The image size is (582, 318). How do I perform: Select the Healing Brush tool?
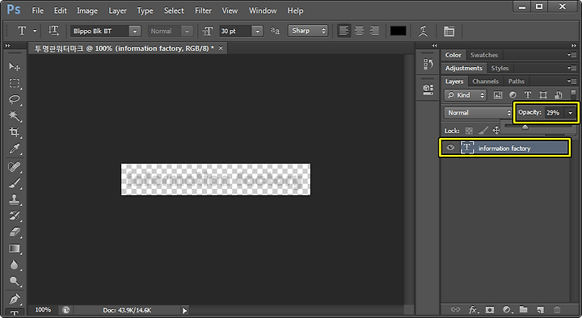(x=15, y=167)
